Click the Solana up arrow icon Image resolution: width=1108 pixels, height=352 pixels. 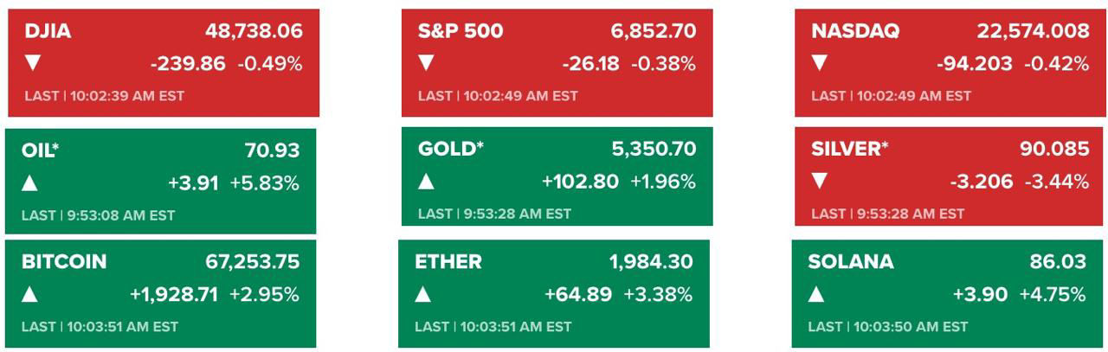pyautogui.click(x=816, y=294)
